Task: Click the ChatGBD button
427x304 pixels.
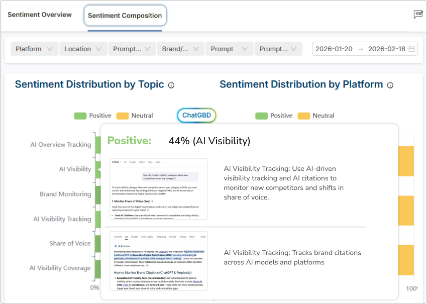Action: click(x=196, y=116)
